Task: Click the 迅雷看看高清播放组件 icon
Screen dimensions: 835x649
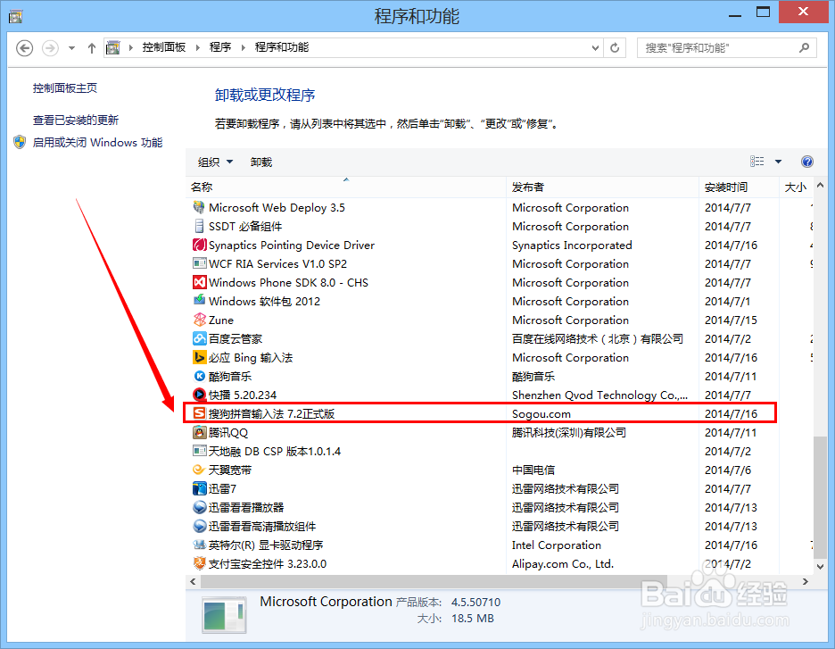Action: coord(199,526)
